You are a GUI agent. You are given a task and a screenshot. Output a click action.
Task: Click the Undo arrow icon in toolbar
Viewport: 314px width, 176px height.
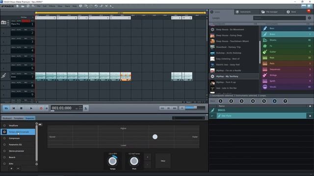click(96, 6)
